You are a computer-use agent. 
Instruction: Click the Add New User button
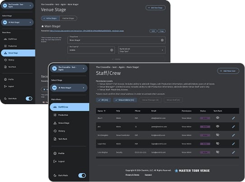click(x=228, y=71)
